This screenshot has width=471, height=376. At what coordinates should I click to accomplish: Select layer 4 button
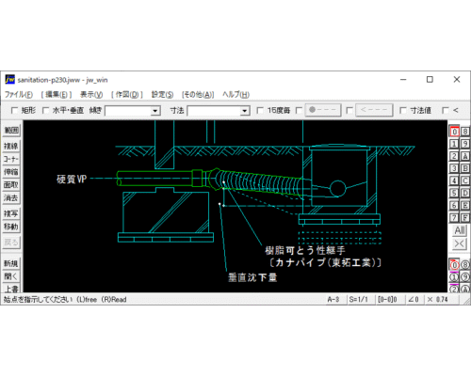pyautogui.click(x=454, y=180)
